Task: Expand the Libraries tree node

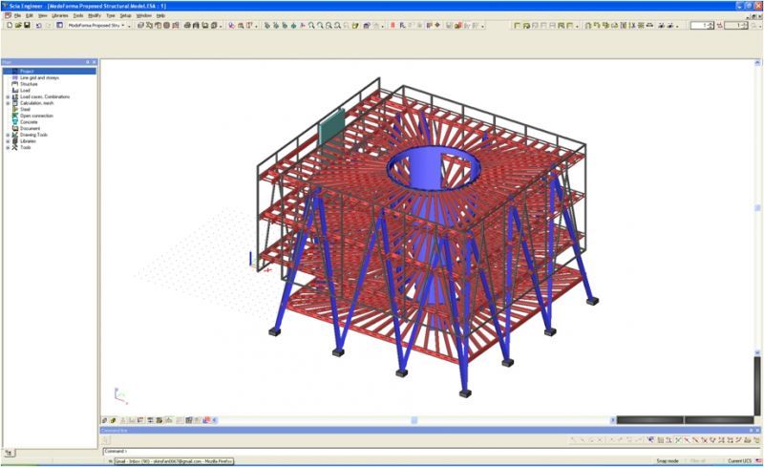Action: click(x=7, y=141)
